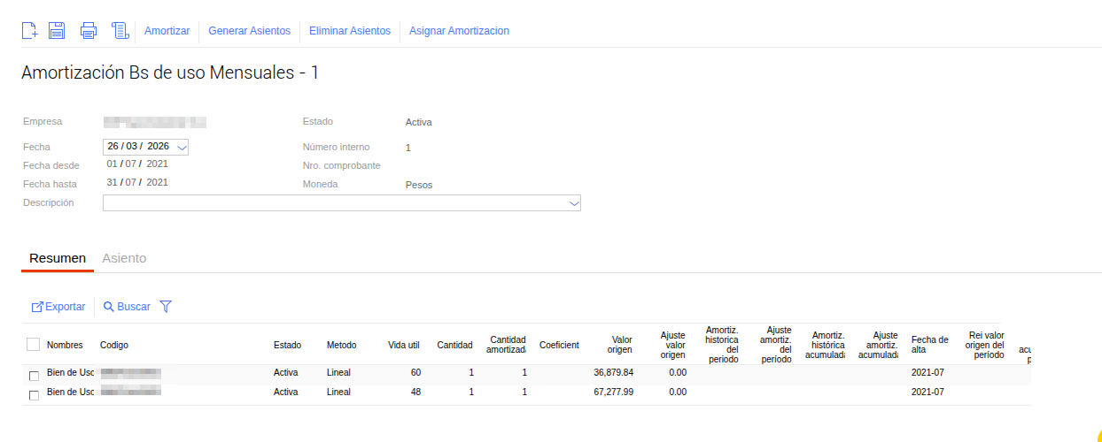Viewport: 1102px width, 442px height.
Task: Click the print icon in toolbar
Action: click(x=89, y=31)
